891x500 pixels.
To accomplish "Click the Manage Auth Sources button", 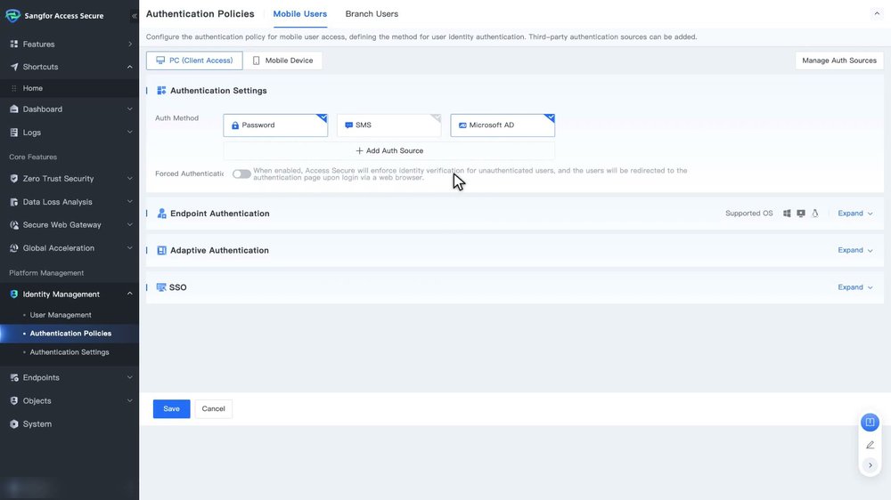I will point(839,60).
